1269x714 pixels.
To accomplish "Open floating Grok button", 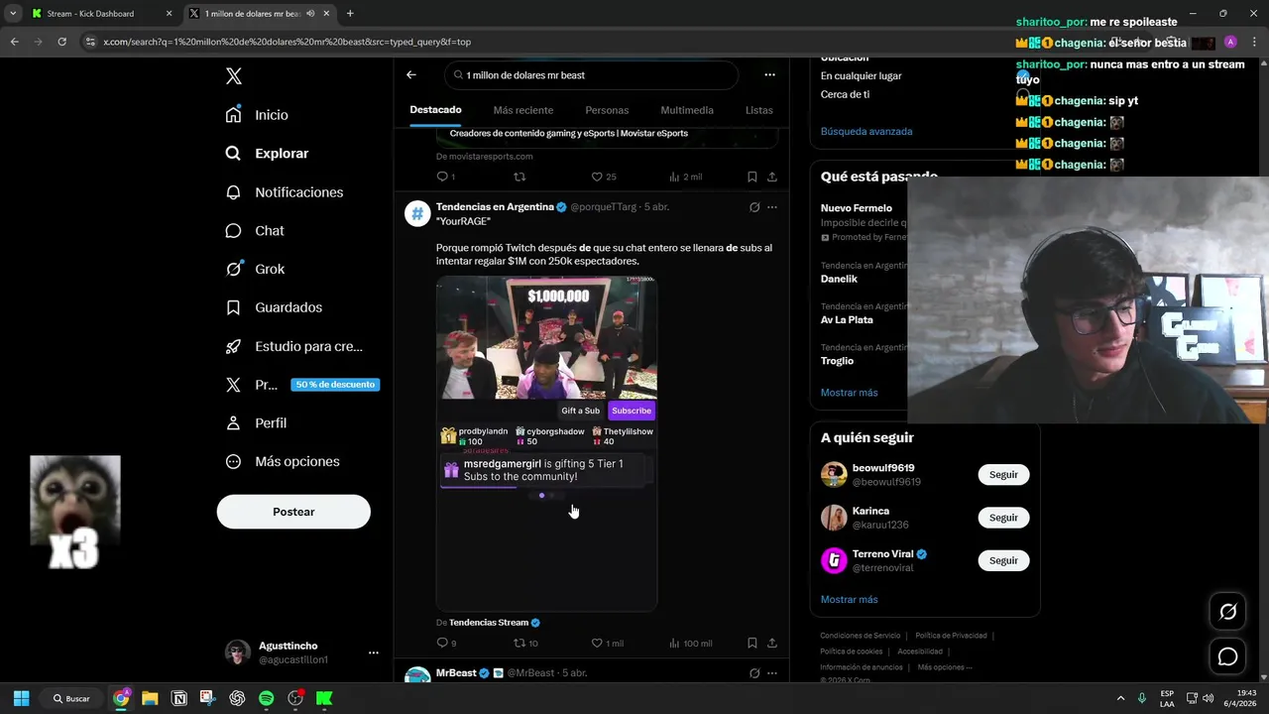I will click(x=1227, y=612).
